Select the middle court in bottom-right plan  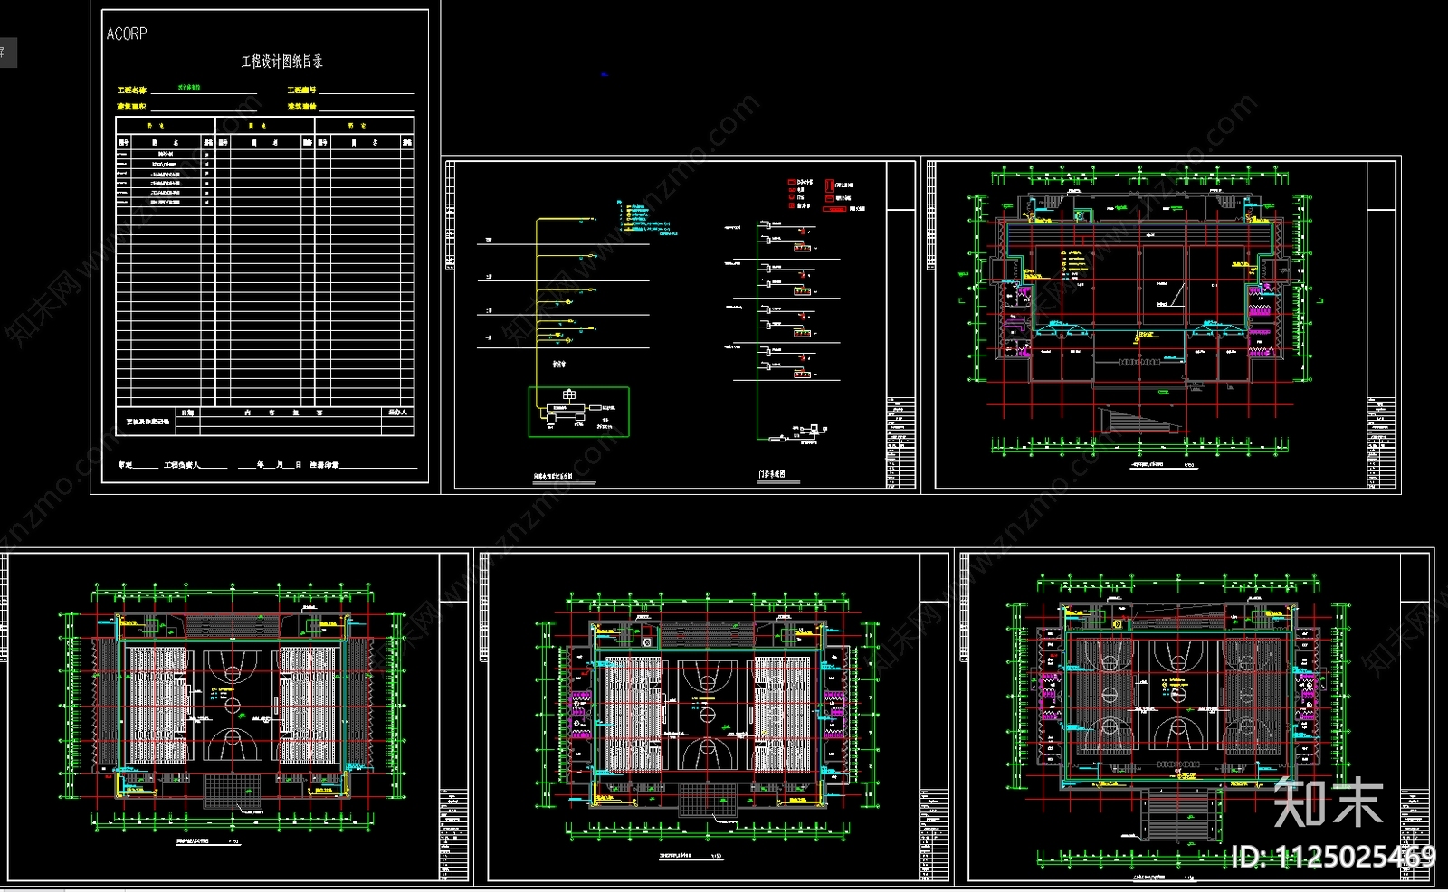click(x=1177, y=694)
